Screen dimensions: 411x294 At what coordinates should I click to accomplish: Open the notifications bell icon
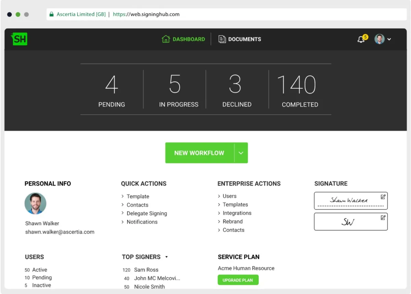click(x=361, y=39)
